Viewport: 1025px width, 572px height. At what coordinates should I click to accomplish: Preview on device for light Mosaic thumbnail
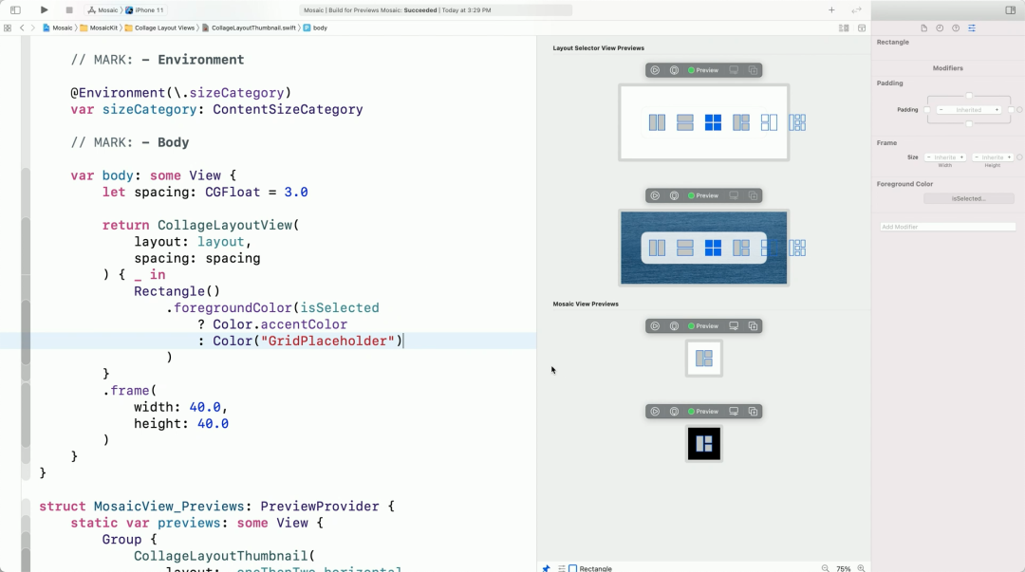point(734,325)
